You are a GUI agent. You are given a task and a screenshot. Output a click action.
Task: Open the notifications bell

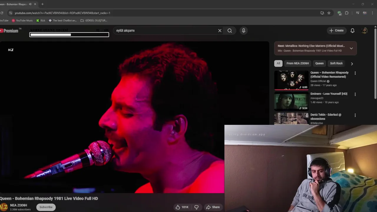coord(353,31)
